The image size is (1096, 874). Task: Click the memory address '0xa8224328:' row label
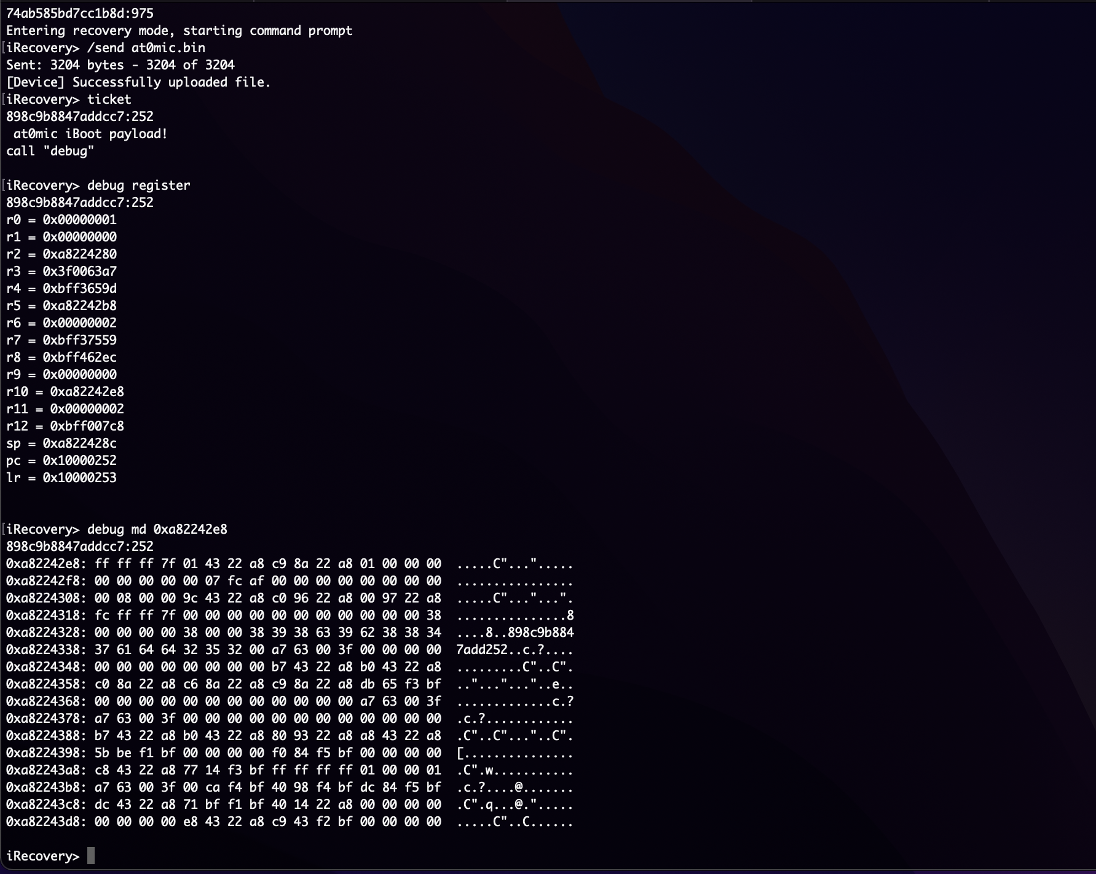(x=47, y=633)
